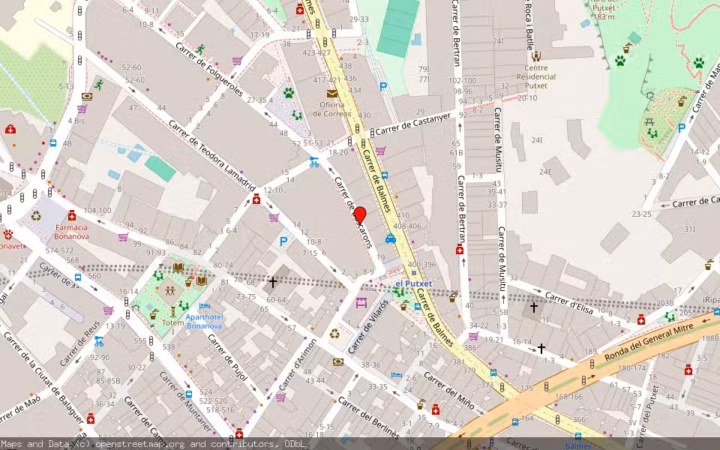Screen dimensions: 720x450
Task: Select the taxi stand icon on Carrer de Balmes
Action: click(x=391, y=238)
